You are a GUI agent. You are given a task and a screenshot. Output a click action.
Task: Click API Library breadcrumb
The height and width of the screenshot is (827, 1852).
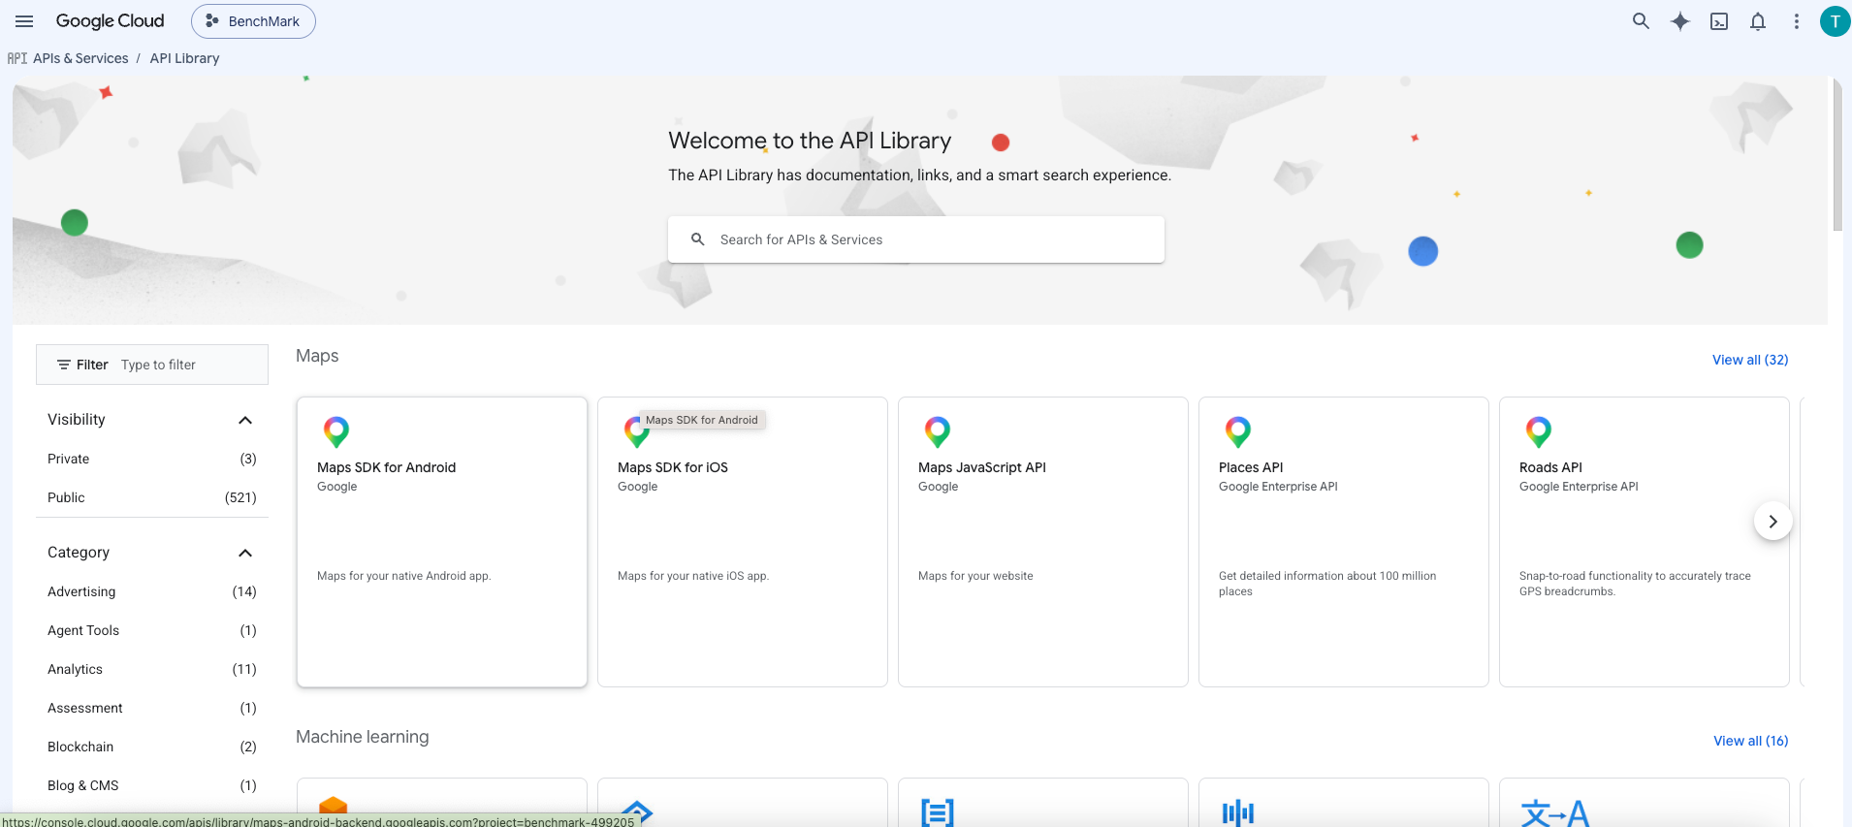(184, 58)
